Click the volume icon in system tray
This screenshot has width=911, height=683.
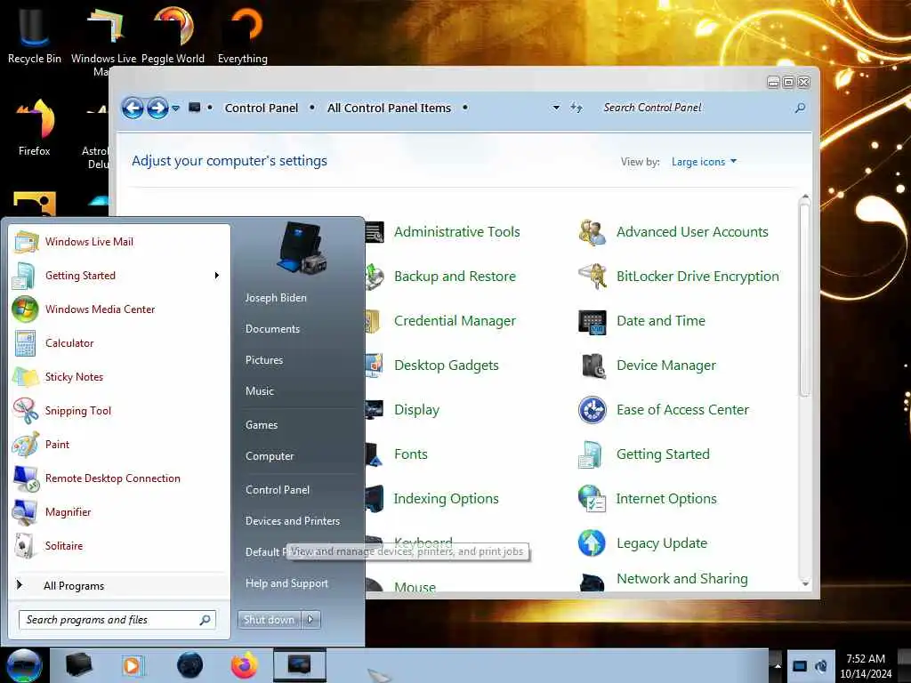821,666
